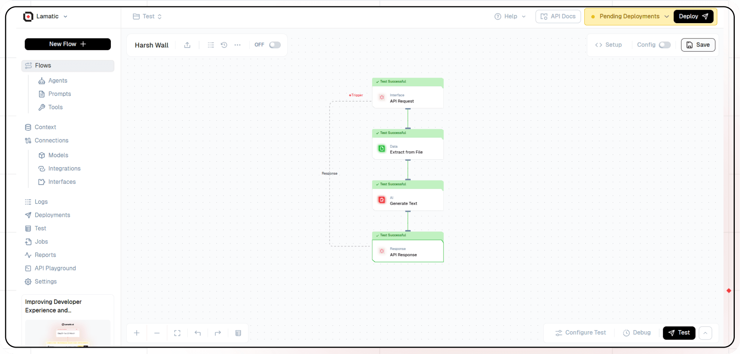Open the API Playground sidebar item
740x354 pixels.
click(x=55, y=268)
